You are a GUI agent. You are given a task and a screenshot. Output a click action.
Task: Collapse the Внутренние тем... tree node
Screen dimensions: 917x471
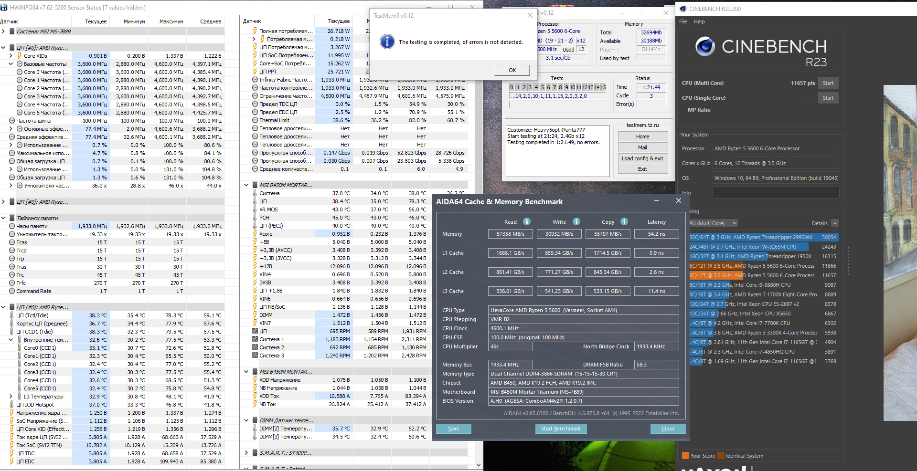click(11, 340)
